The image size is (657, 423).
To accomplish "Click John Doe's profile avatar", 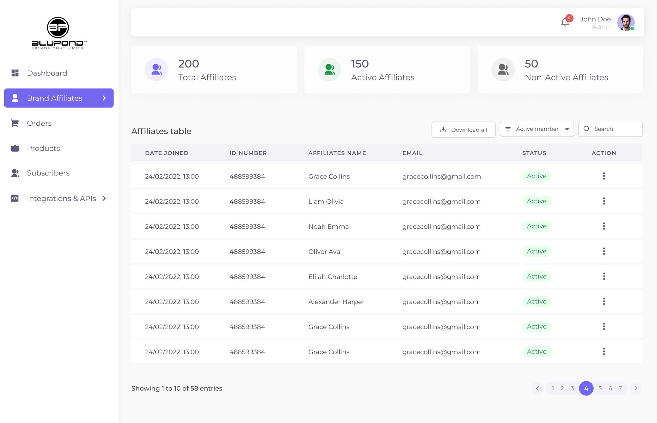I will [x=625, y=22].
